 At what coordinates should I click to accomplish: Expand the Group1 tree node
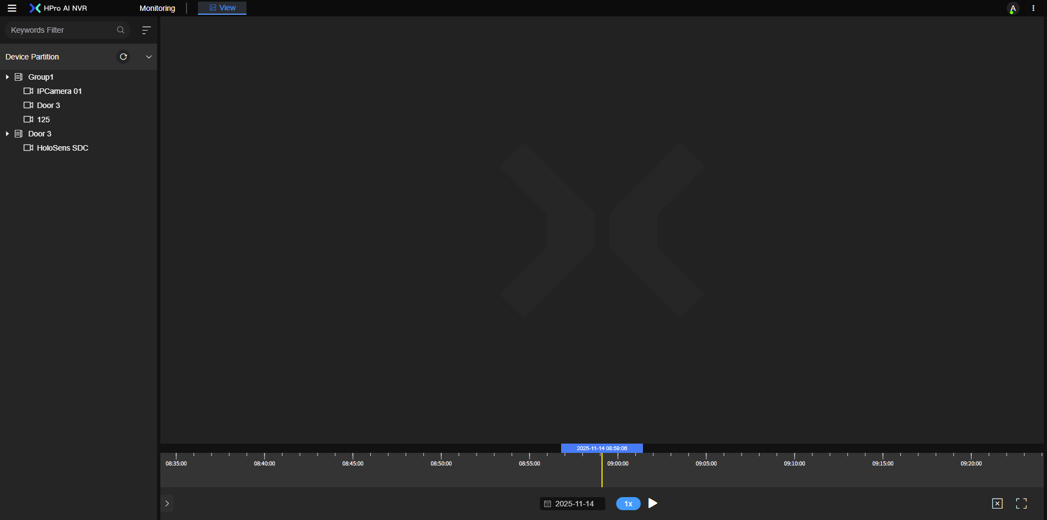pyautogui.click(x=7, y=77)
